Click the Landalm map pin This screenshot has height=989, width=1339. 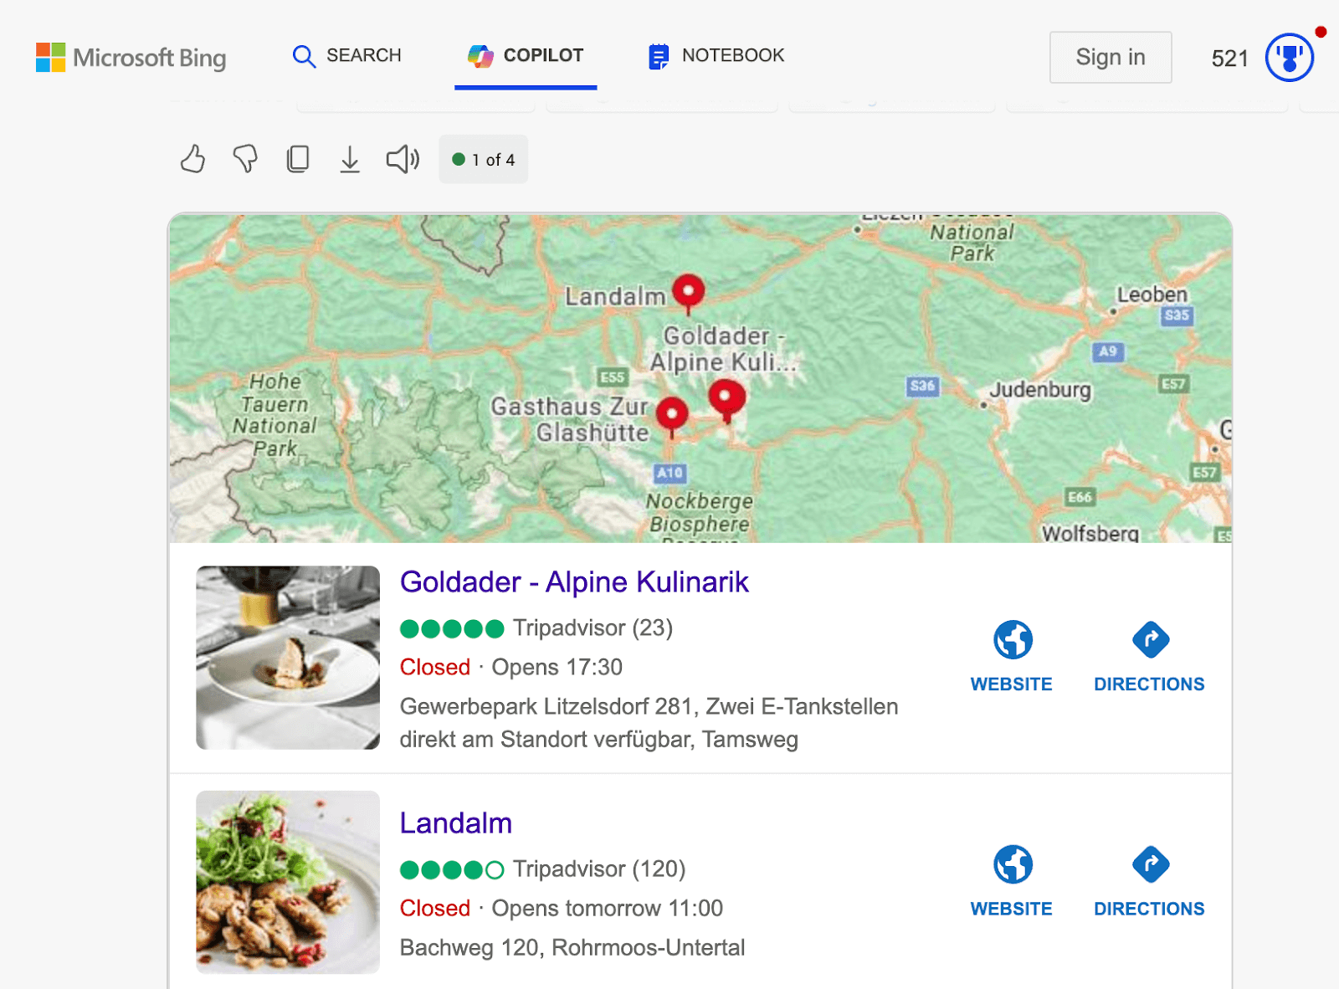click(688, 291)
